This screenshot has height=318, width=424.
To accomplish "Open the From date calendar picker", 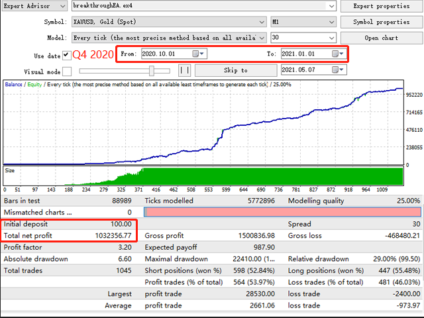I will pos(199,54).
